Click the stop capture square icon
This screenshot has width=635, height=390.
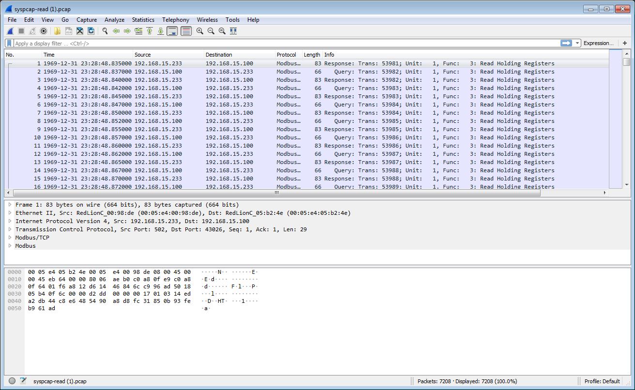(21, 31)
